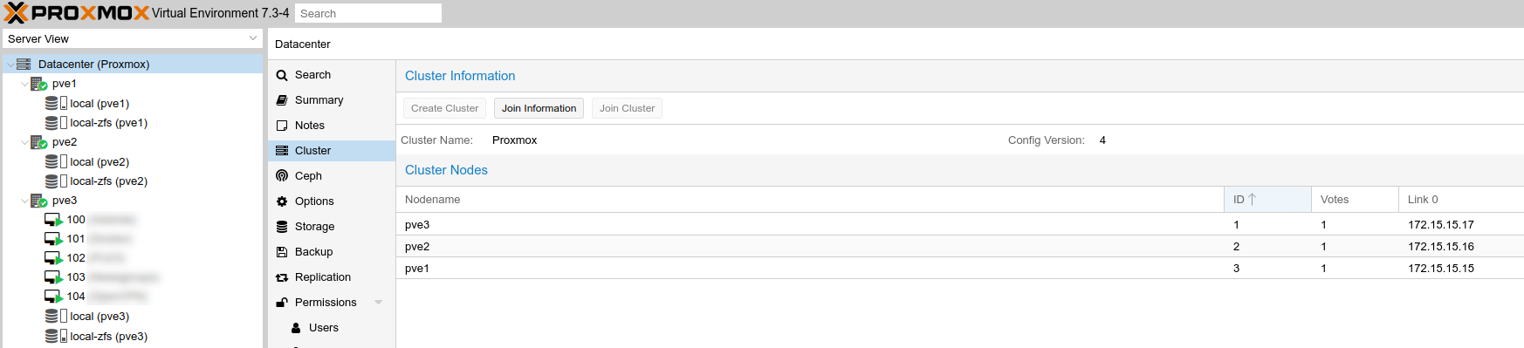
Task: Collapse the Permissions submenu arrow
Action: pyautogui.click(x=379, y=302)
